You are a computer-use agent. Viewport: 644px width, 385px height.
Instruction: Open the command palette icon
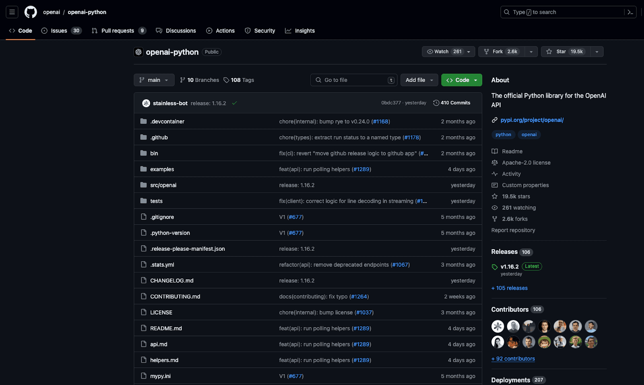pyautogui.click(x=630, y=12)
